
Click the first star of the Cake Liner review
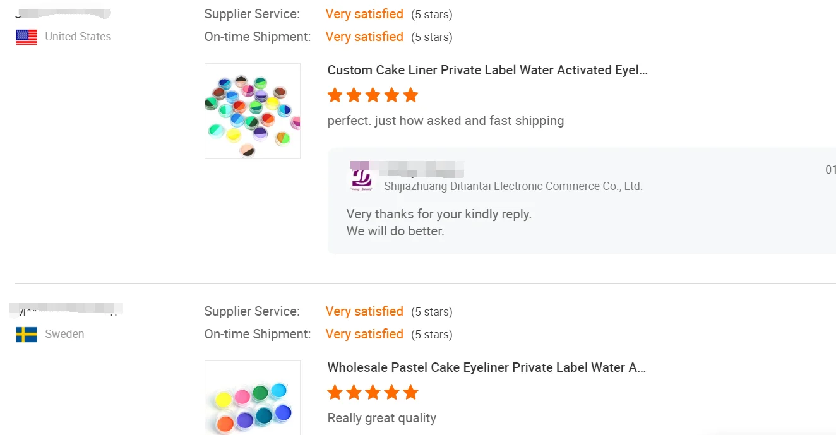coord(335,95)
